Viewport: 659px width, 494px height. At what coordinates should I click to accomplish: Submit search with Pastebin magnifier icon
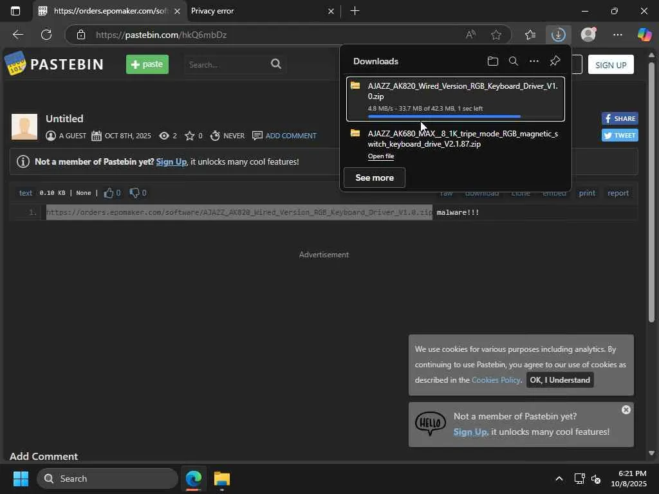(x=276, y=64)
